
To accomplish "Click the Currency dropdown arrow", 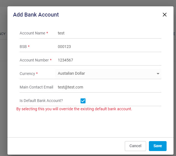I will [x=158, y=74].
